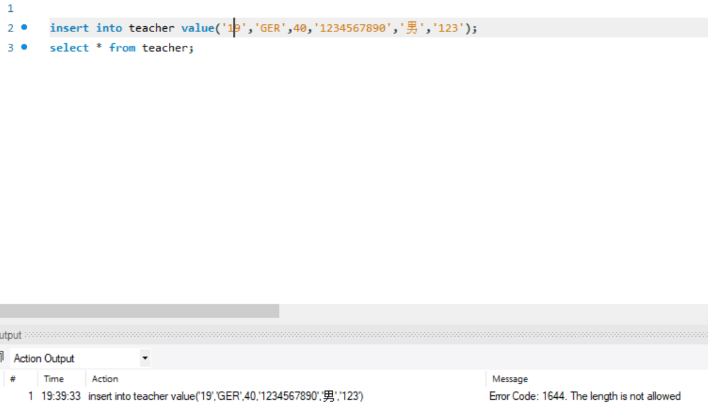The image size is (708, 416).
Task: Click the '1234567890' string in the editor
Action: point(353,28)
